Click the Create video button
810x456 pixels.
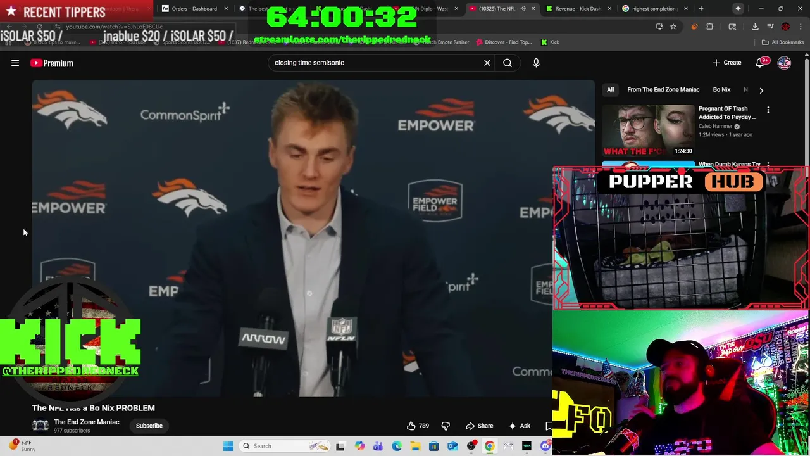(726, 63)
